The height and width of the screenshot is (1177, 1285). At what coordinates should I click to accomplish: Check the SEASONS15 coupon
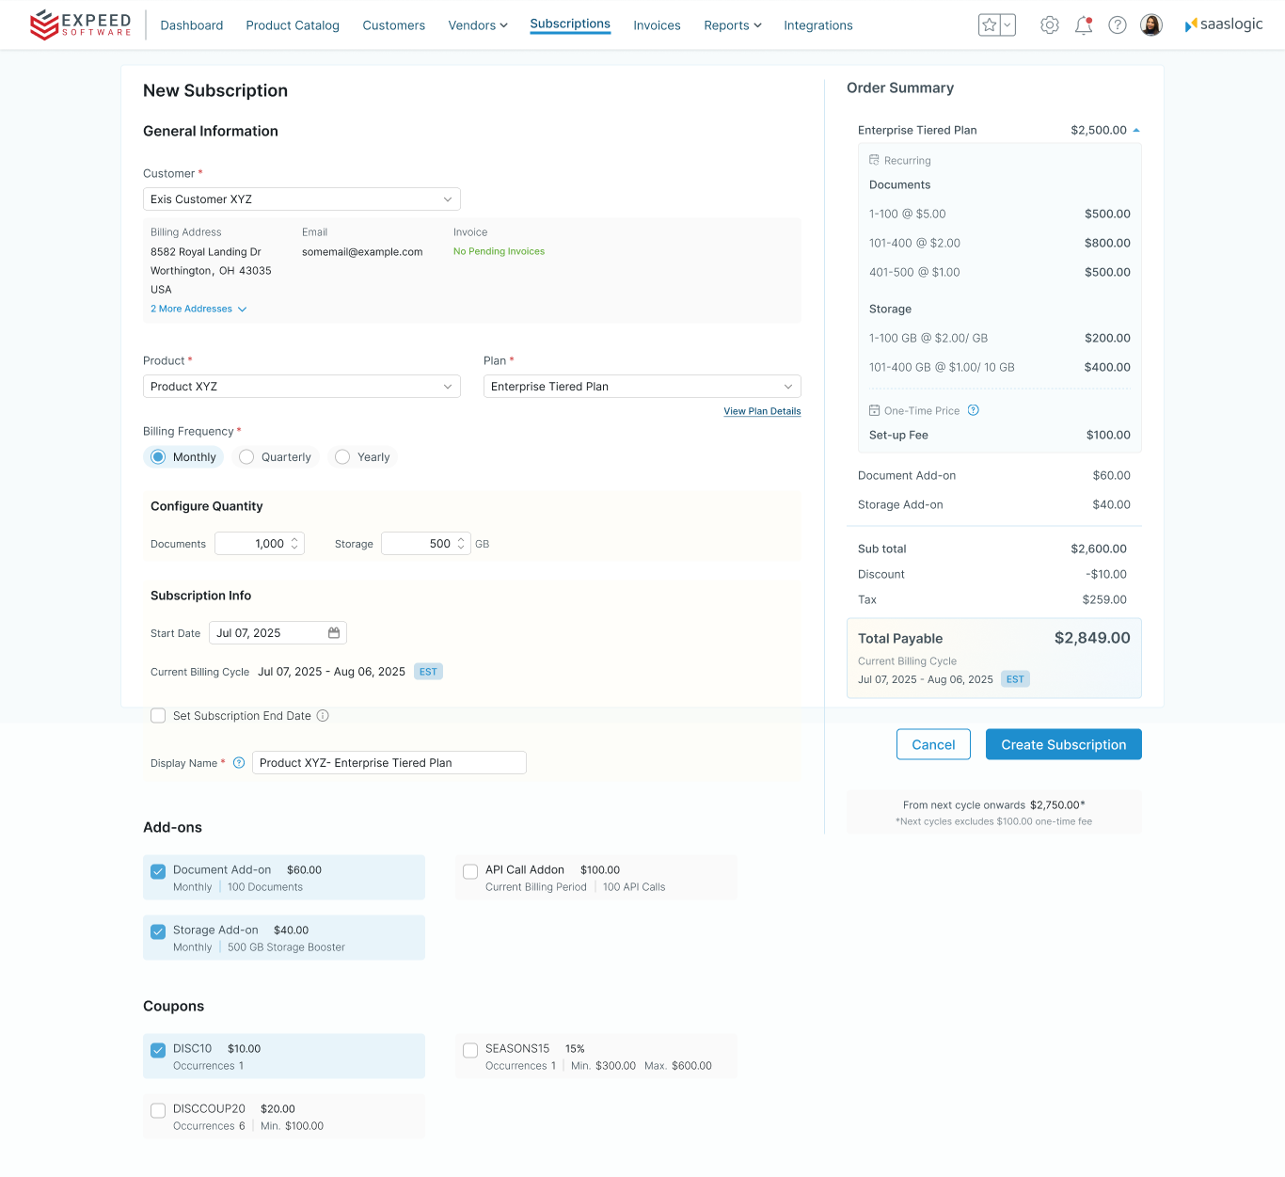point(470,1051)
